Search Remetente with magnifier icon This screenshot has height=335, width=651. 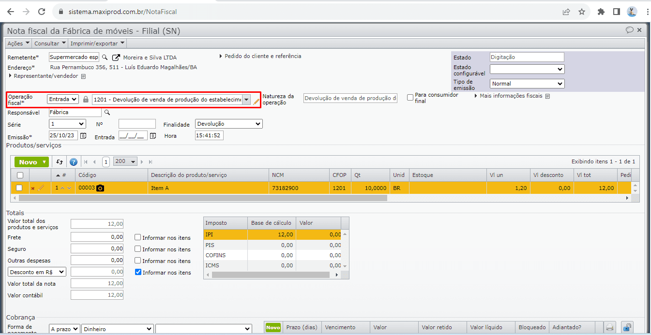[x=105, y=57]
